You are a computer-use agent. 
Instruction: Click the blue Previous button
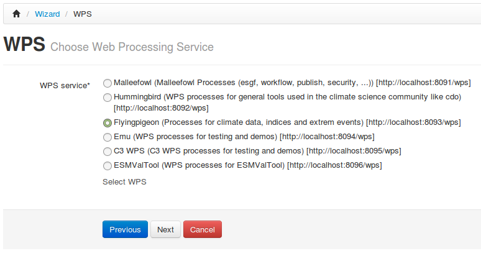(x=125, y=229)
